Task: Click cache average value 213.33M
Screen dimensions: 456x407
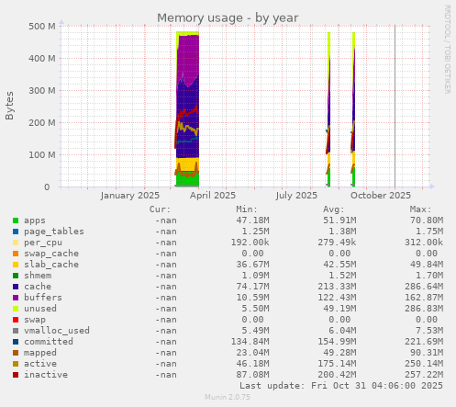Action: tap(337, 287)
